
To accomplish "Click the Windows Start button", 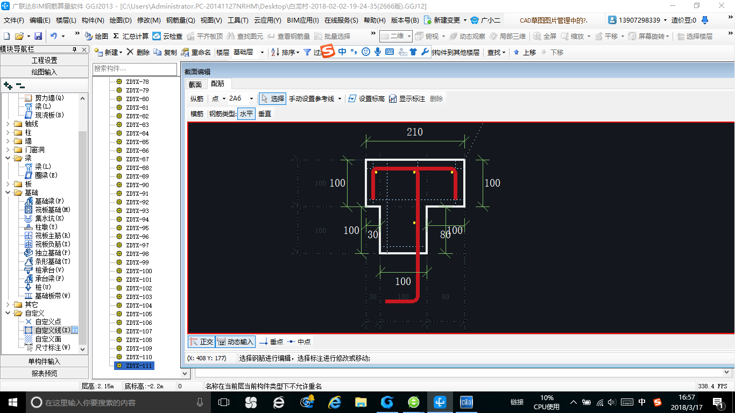I will pos(12,402).
